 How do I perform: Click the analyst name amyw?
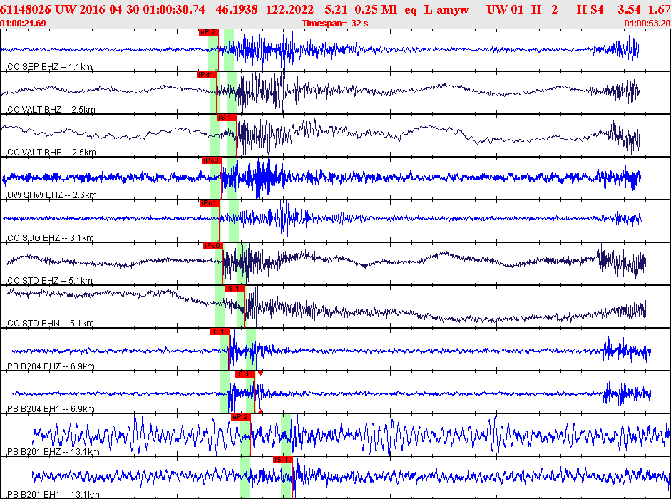click(453, 9)
